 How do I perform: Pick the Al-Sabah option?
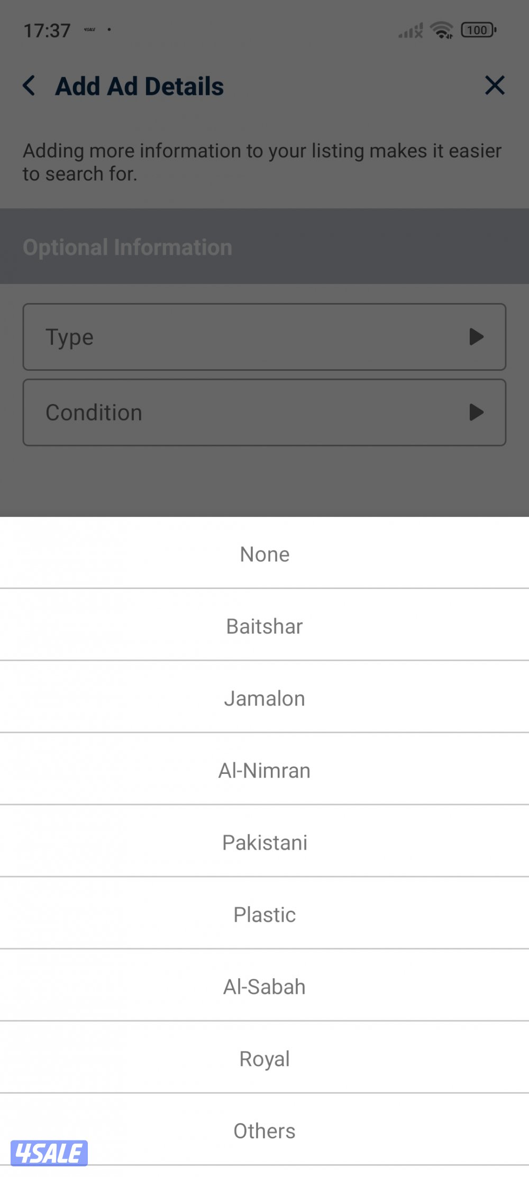(264, 986)
